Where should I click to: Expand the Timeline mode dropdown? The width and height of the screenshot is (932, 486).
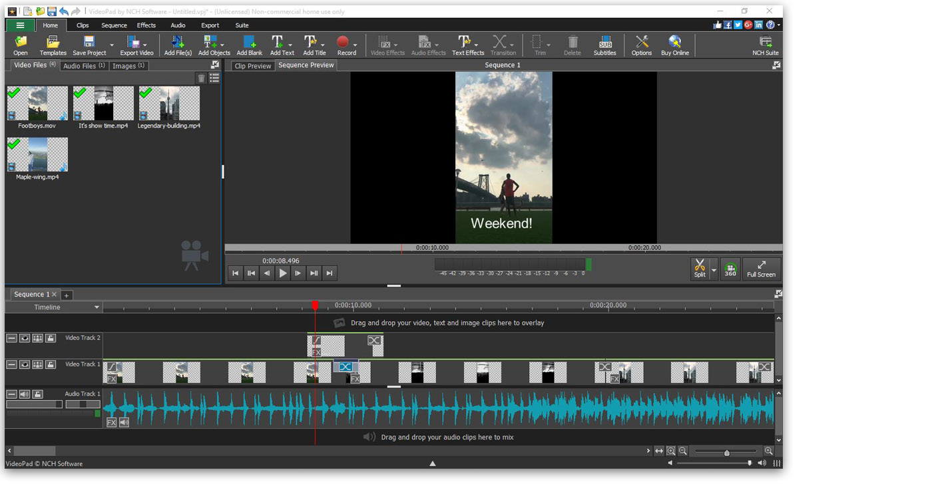97,307
